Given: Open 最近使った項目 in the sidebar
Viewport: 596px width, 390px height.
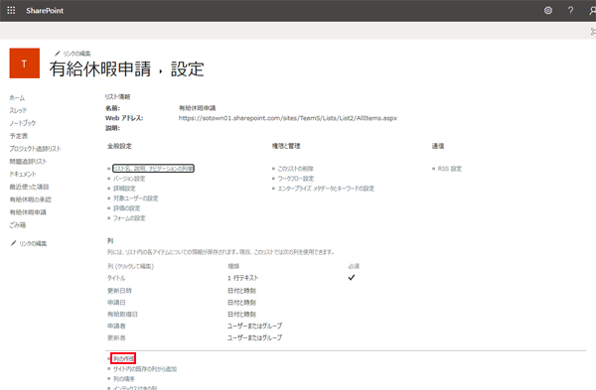Looking at the screenshot, I should (29, 187).
